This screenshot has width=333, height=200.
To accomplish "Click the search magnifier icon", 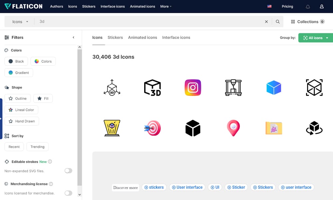I will (x=278, y=21).
